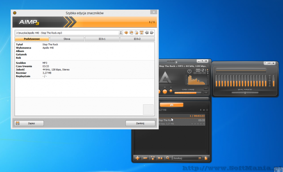The image size is (283, 172).
Task: Click the Gatunek field label
Action: click(21, 55)
